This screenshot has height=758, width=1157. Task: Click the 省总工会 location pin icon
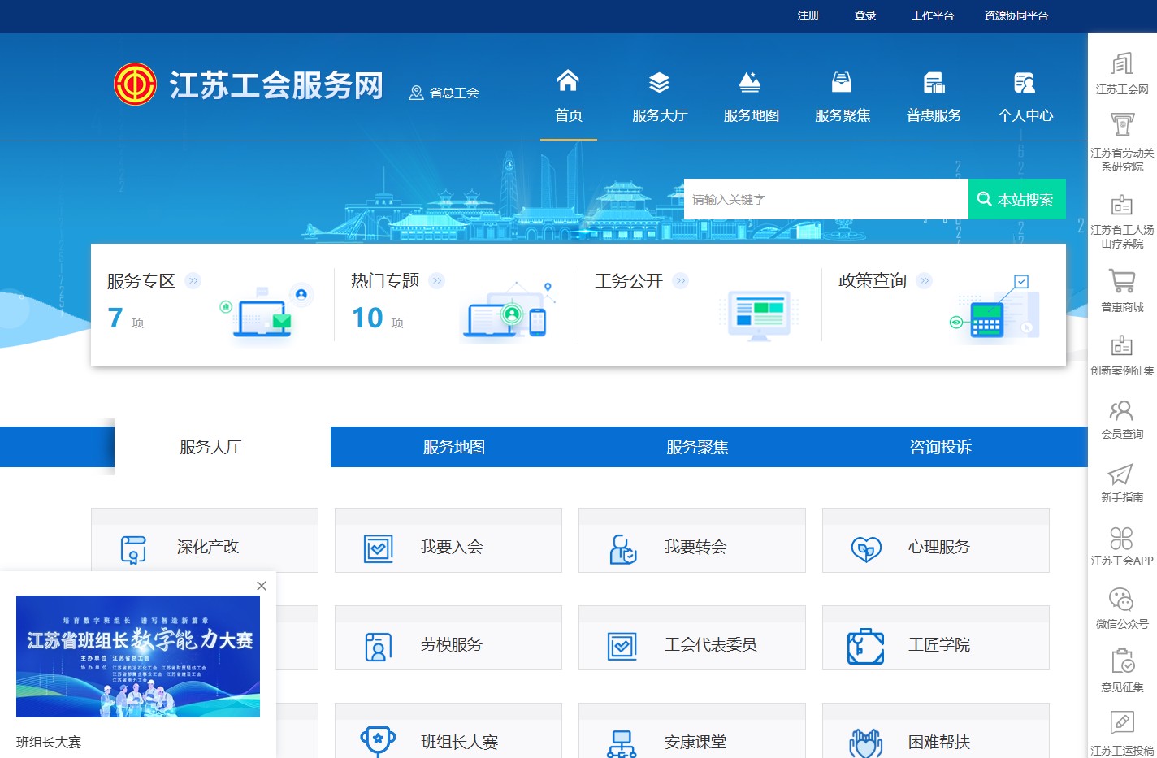416,93
